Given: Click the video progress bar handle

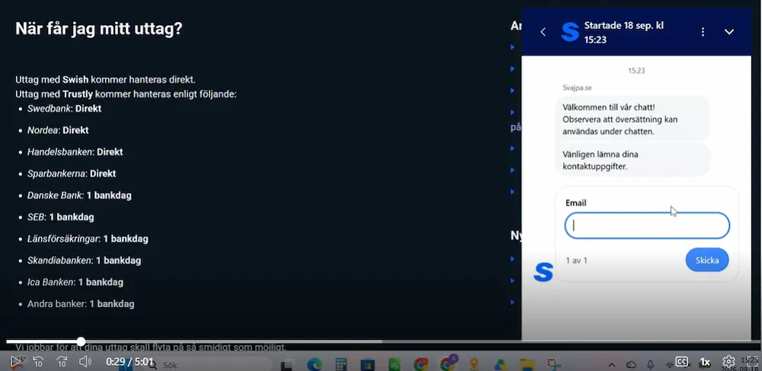Looking at the screenshot, I should tap(82, 341).
